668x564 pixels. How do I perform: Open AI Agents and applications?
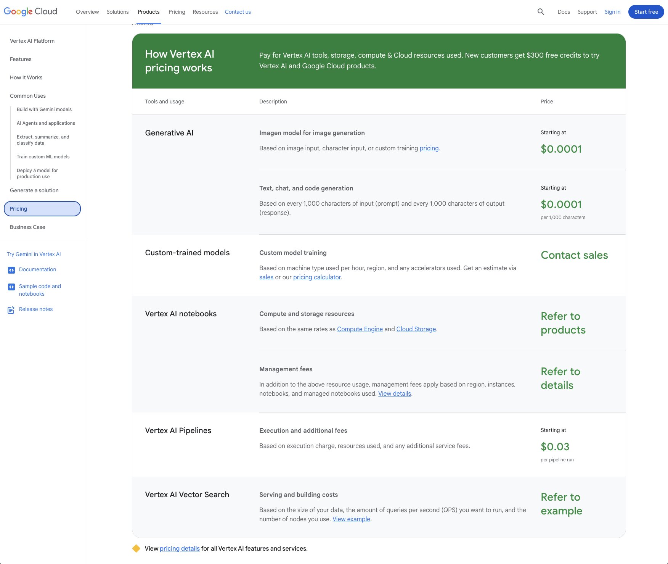pyautogui.click(x=46, y=123)
